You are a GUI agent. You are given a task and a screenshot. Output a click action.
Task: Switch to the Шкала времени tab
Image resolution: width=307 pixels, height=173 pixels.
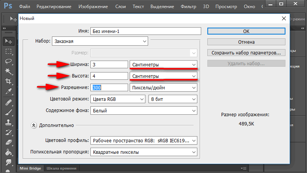coord(61,168)
